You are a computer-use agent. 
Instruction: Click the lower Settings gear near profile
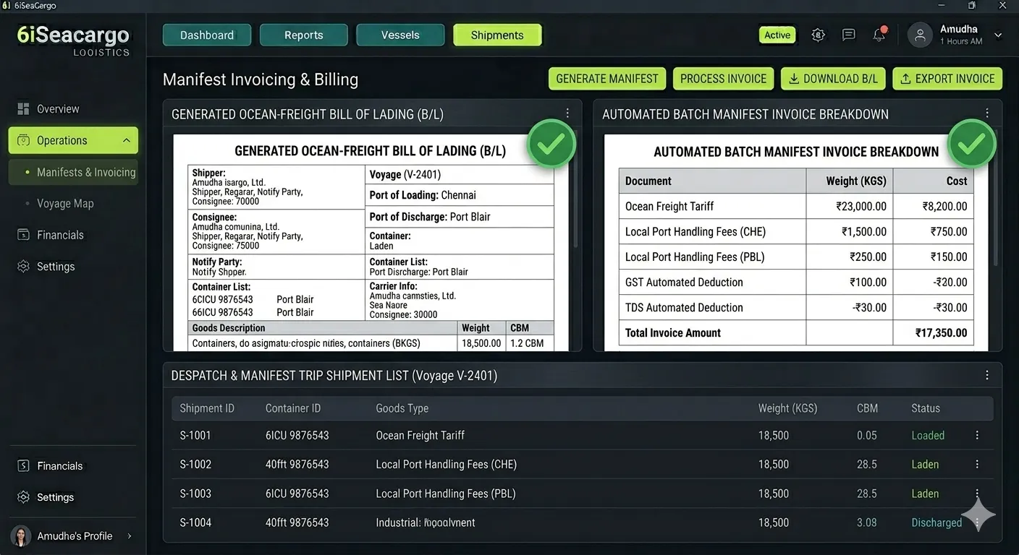(x=23, y=497)
